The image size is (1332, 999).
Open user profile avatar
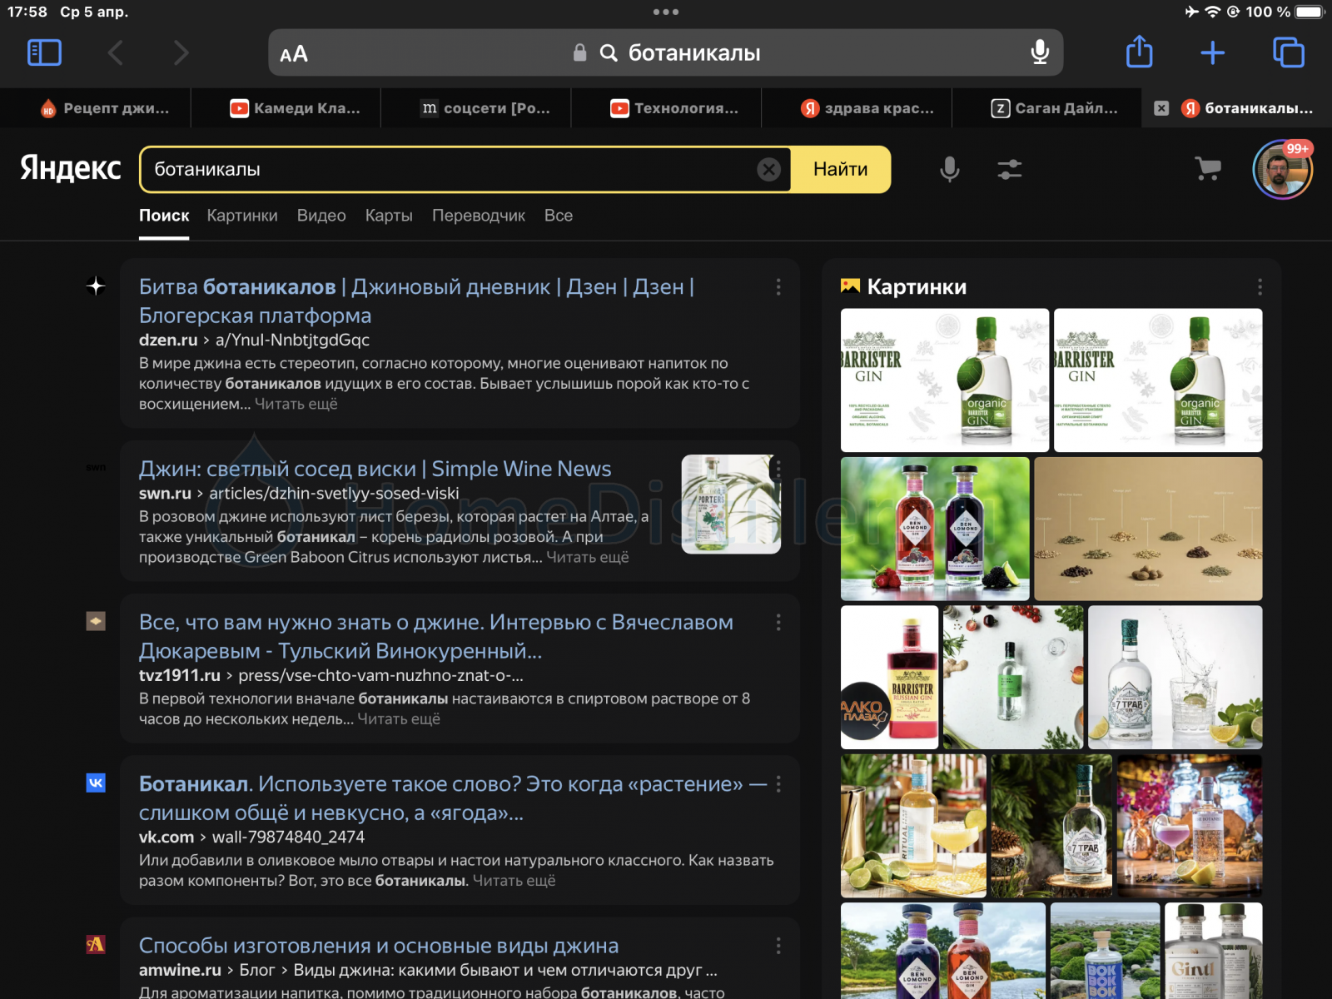tap(1282, 170)
